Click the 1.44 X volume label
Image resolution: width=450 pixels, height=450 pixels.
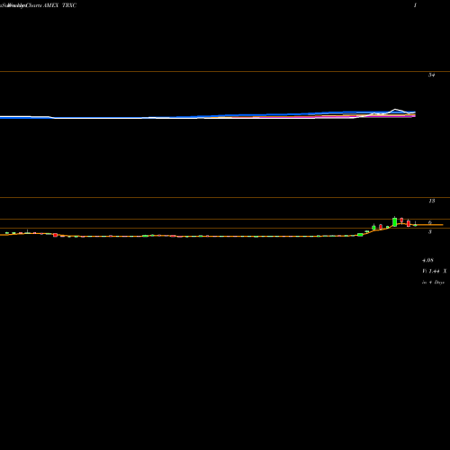(x=435, y=271)
